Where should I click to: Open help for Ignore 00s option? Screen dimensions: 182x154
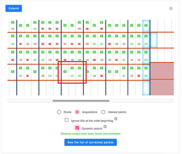click(x=116, y=119)
